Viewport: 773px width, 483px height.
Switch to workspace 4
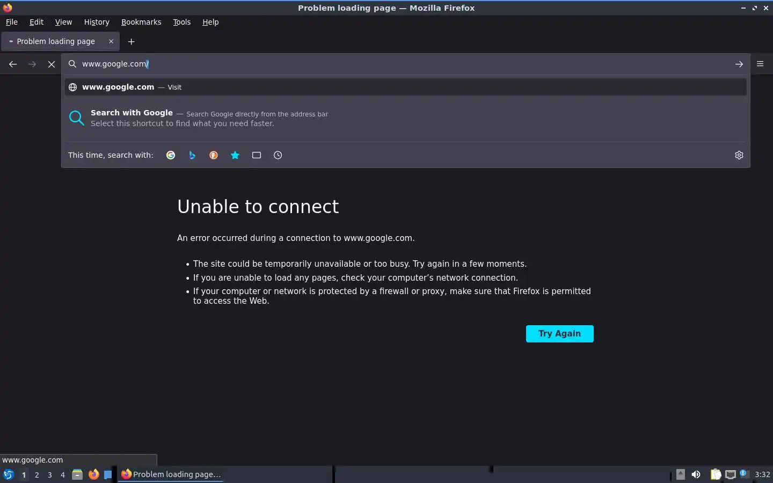pyautogui.click(x=63, y=474)
